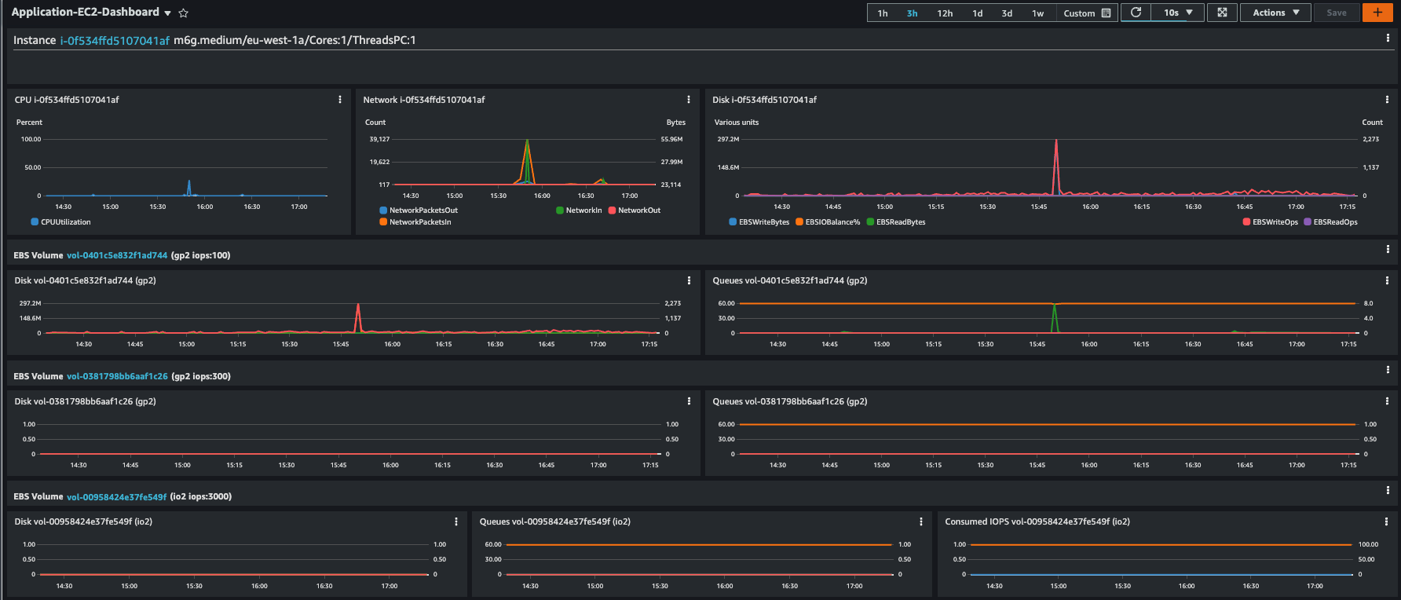
Task: Select the 1h time range
Action: point(883,13)
